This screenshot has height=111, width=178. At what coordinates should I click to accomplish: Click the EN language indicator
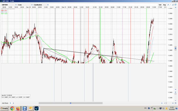pyautogui.click(x=146, y=108)
